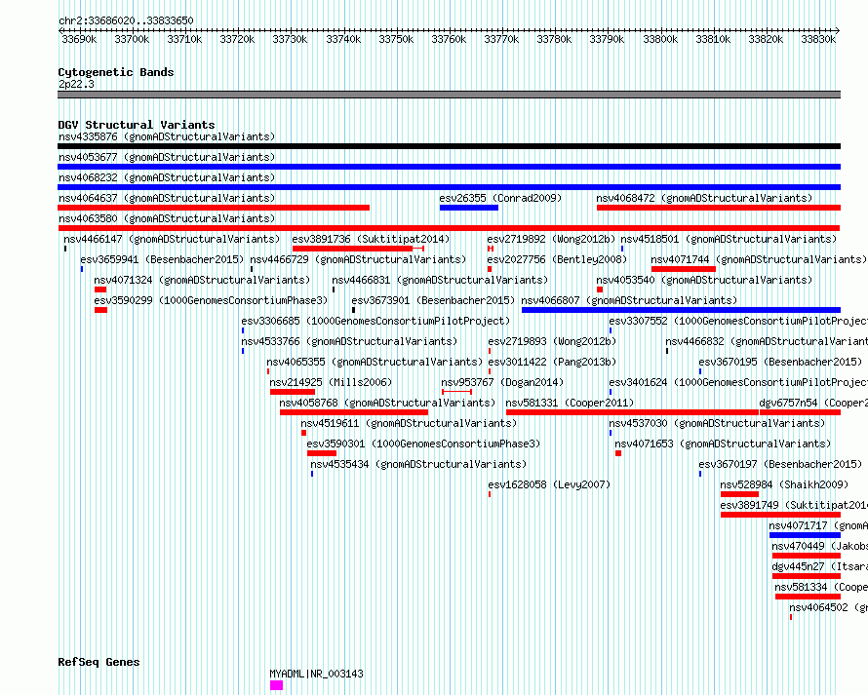Viewport: 868px width, 695px height.
Task: Click esv2027756 (Bentley2008) label
Action: (x=557, y=259)
